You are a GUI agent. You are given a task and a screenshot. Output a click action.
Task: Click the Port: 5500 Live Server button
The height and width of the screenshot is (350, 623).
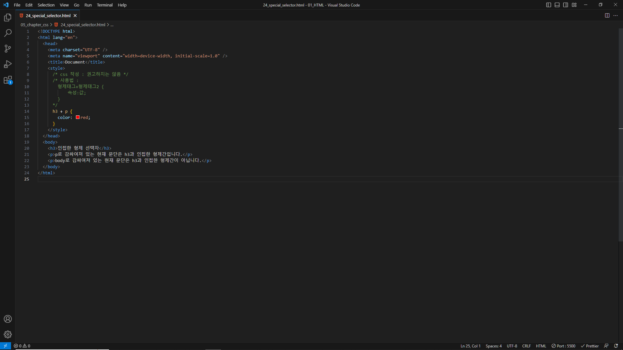[563, 346]
